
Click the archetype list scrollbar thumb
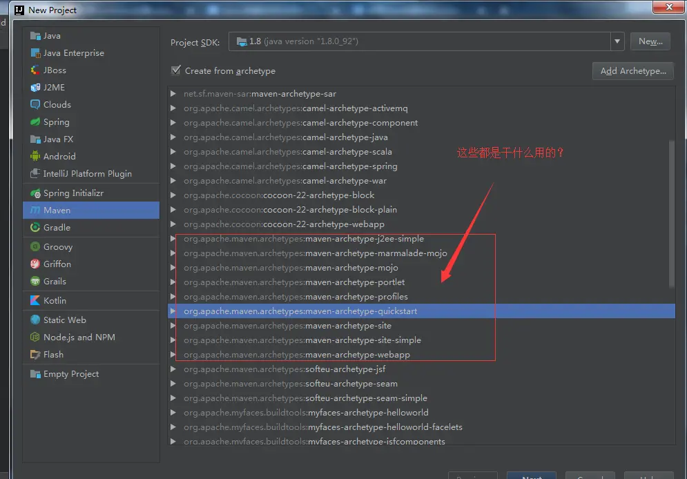[671, 214]
